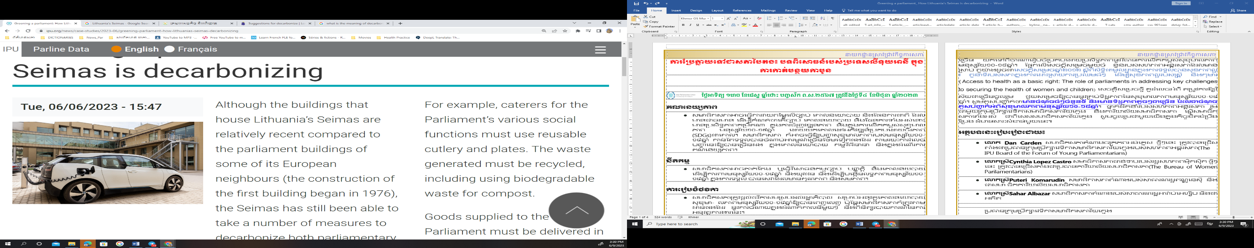Copy selection in Word ribbon
Image resolution: width=1254 pixels, height=248 pixels.
pos(651,22)
